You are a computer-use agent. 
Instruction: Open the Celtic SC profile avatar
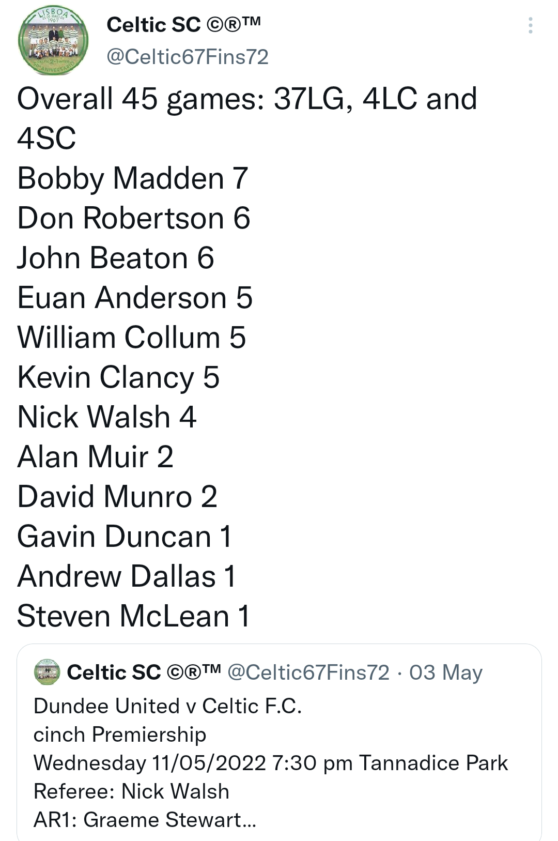click(x=53, y=40)
